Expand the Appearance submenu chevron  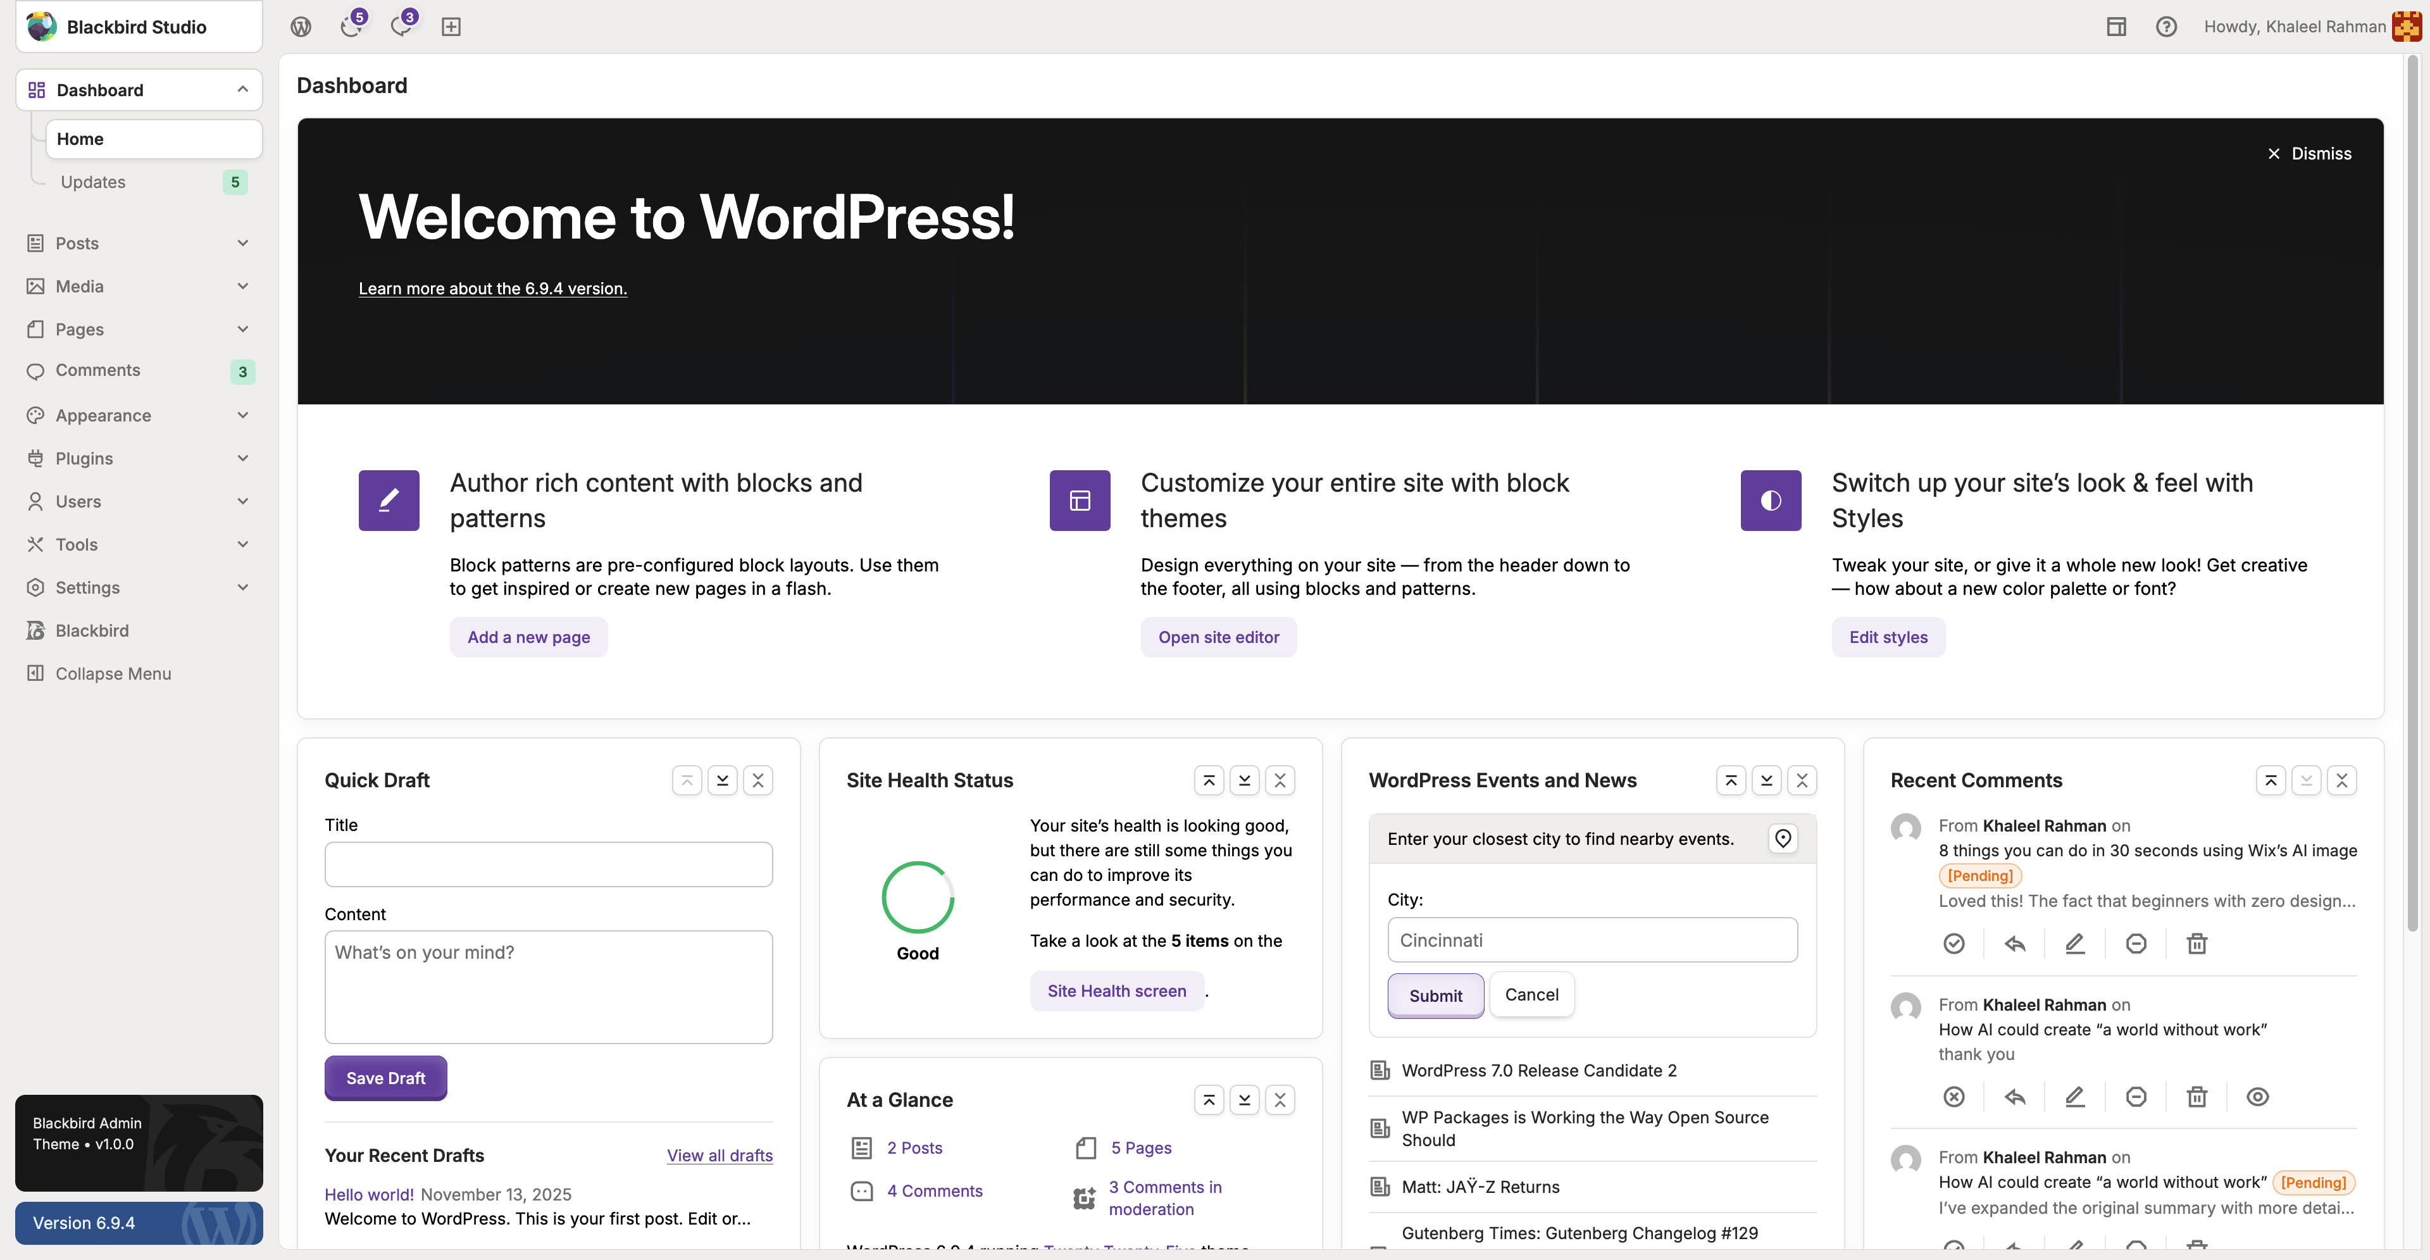(242, 415)
